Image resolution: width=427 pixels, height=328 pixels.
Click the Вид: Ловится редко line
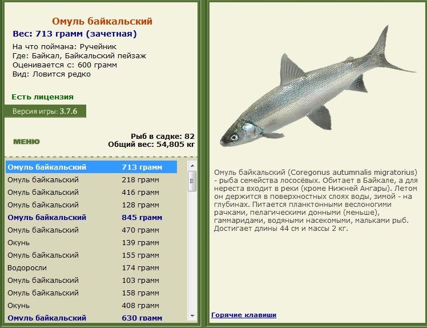[x=51, y=74]
